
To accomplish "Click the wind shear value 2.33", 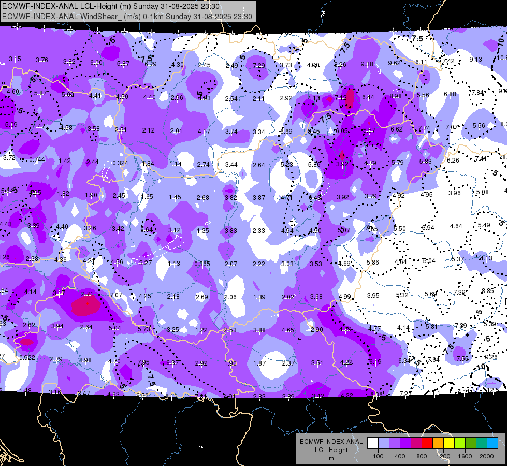I will click(258, 230).
